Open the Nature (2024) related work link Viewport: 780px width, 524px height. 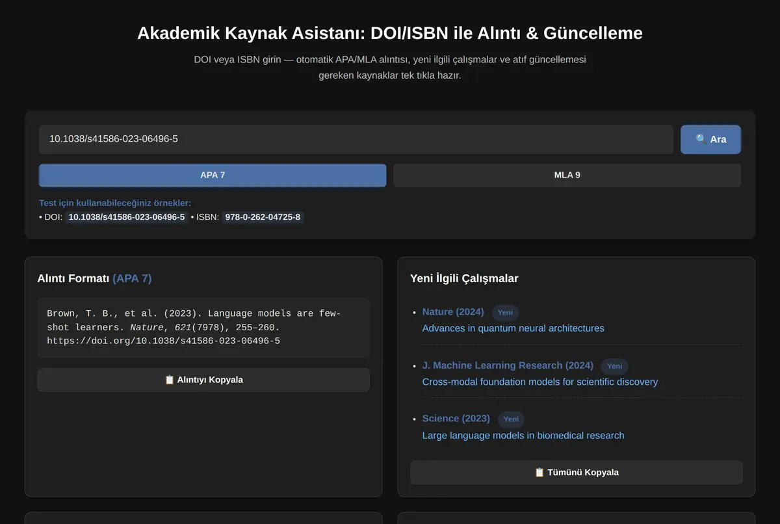[x=453, y=312]
